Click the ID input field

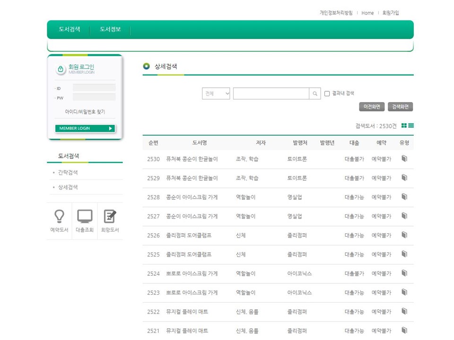(x=94, y=88)
